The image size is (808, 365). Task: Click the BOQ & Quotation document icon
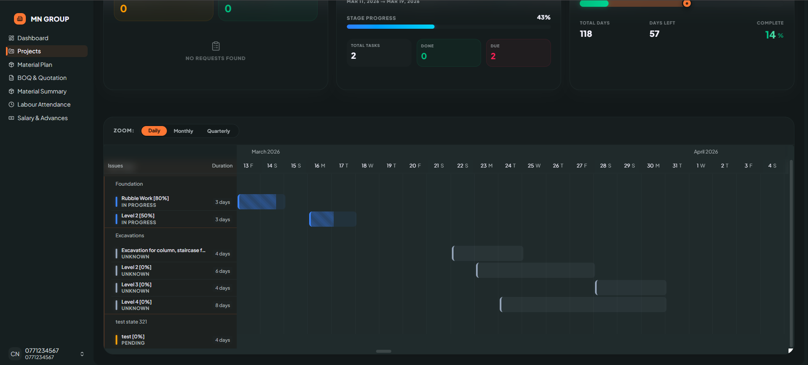(11, 78)
